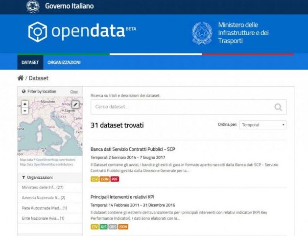Click the search magnifier icon
This screenshot has height=236, width=308.
point(278,107)
